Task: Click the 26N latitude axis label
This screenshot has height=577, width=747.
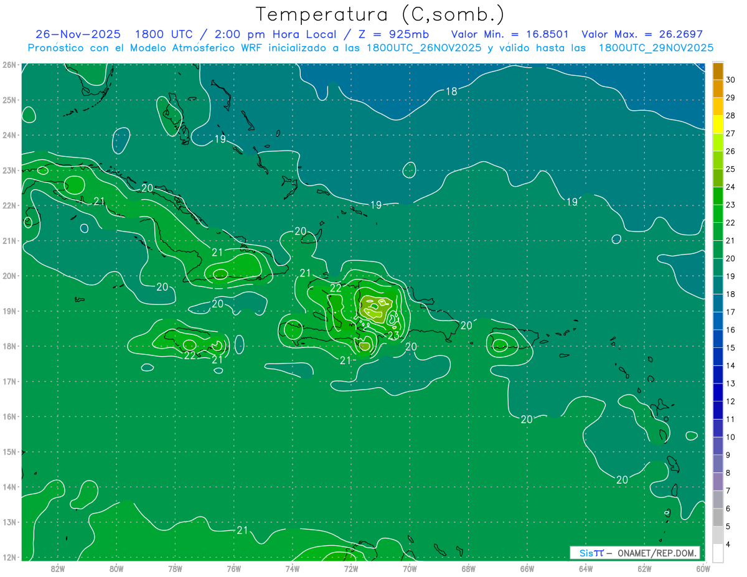Action: click(x=9, y=65)
